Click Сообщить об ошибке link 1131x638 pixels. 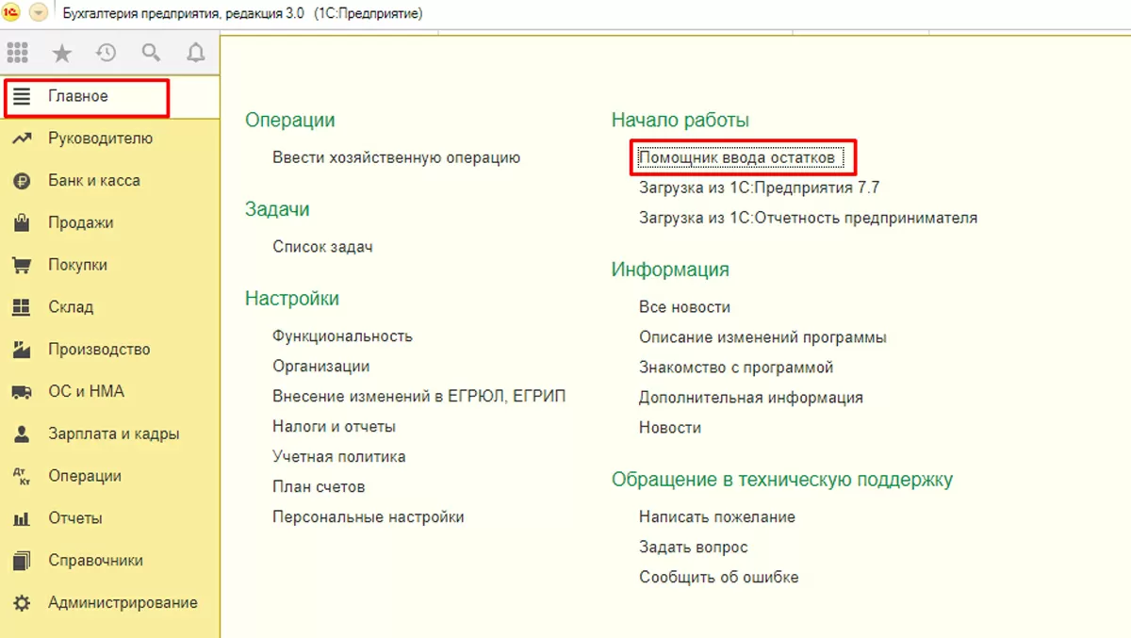pos(719,578)
